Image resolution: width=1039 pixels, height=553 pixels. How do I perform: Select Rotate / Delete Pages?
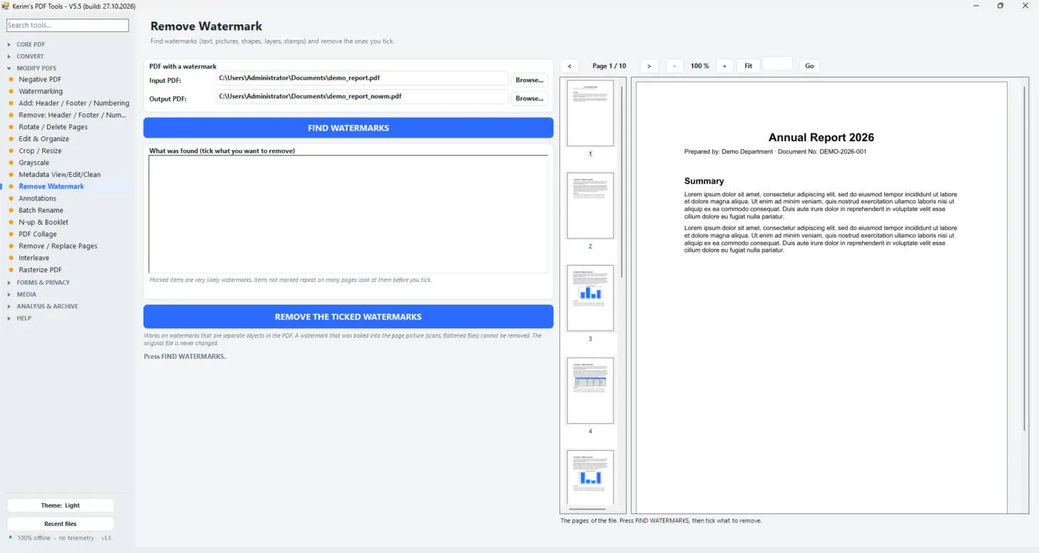coord(53,127)
